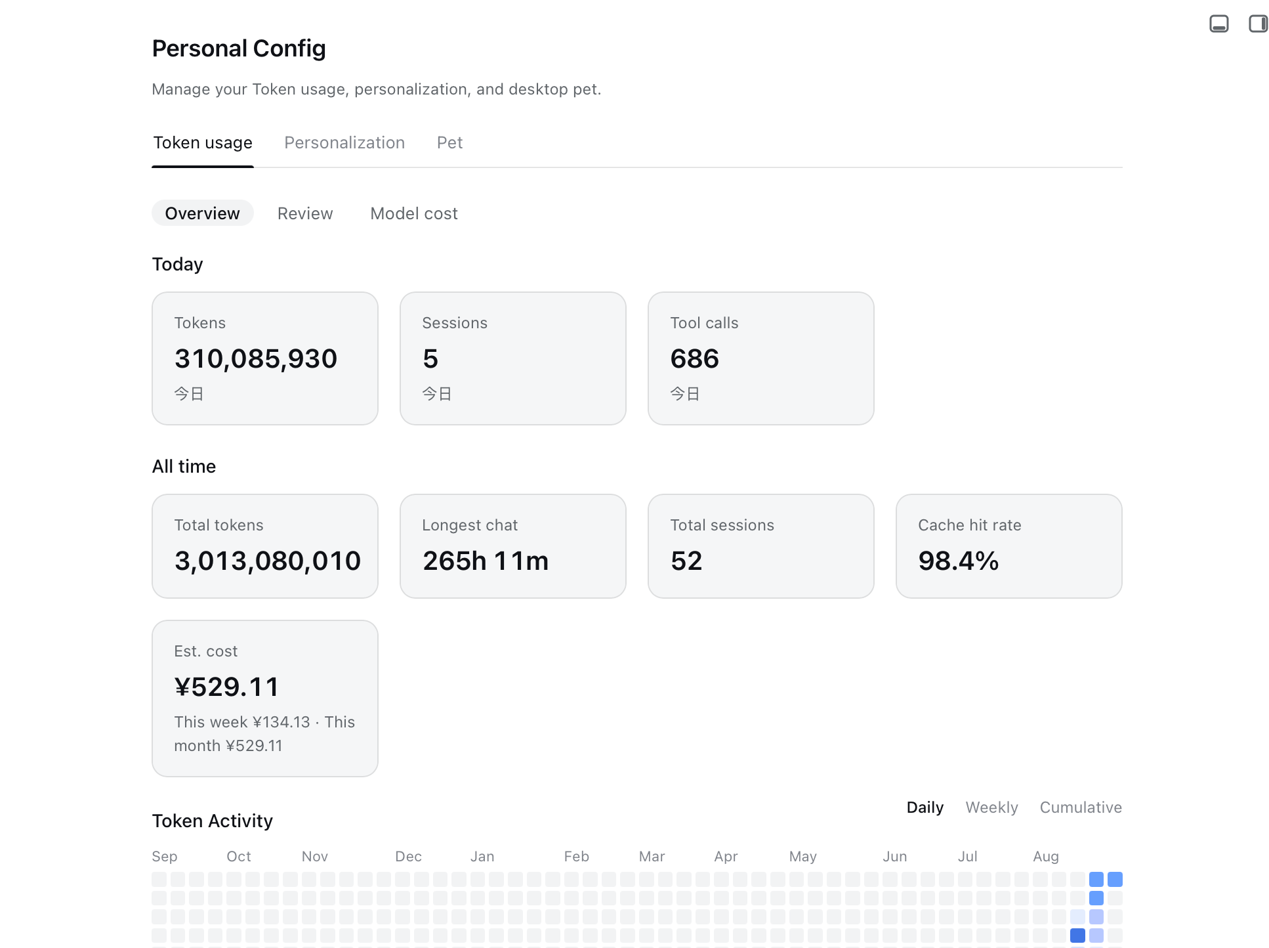Click the Jan month label
The width and height of the screenshot is (1269, 948).
coord(482,856)
